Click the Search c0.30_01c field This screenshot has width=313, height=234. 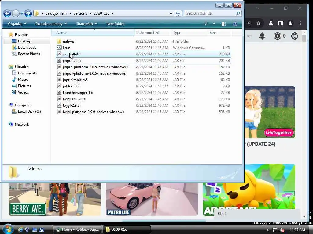point(213,13)
